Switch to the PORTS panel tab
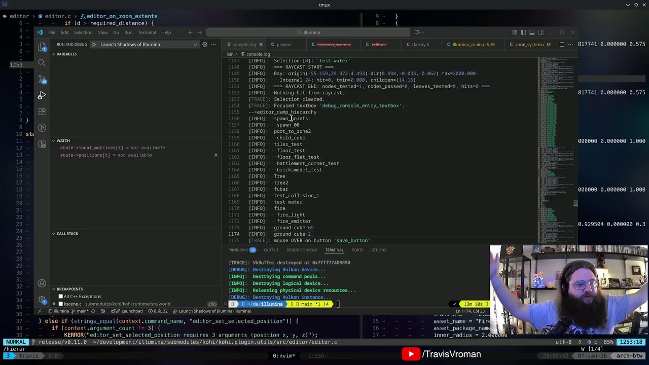The image size is (649, 365). coord(357,250)
